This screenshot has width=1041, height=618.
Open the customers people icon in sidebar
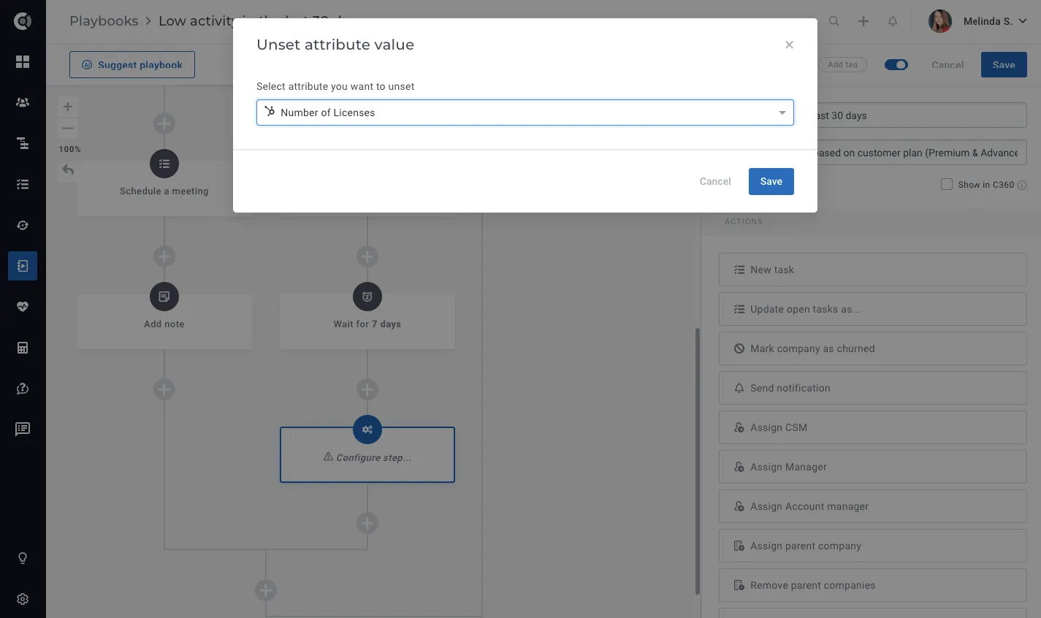[x=23, y=102]
